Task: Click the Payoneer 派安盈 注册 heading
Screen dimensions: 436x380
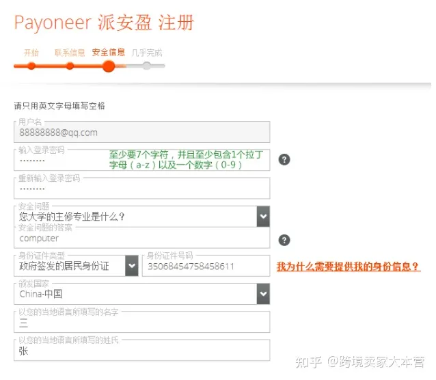Action: click(x=104, y=23)
